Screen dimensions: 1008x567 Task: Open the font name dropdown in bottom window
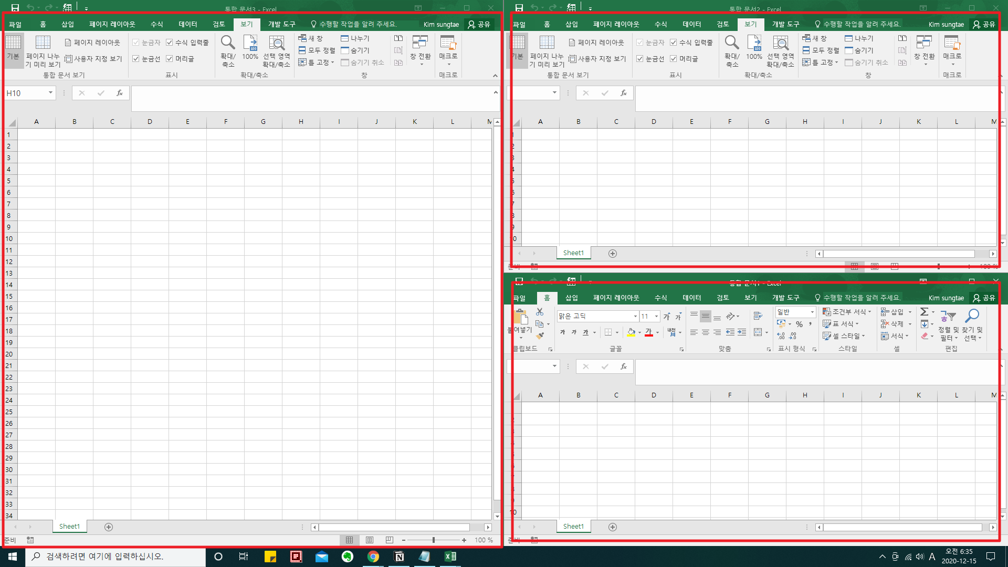coord(635,316)
